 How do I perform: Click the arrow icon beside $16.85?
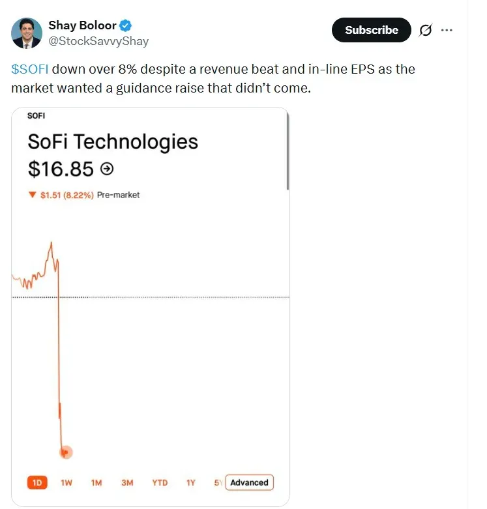[108, 169]
